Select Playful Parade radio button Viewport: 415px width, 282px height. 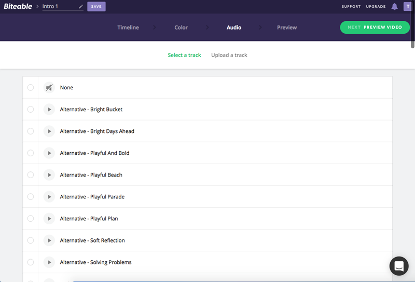pyautogui.click(x=31, y=197)
